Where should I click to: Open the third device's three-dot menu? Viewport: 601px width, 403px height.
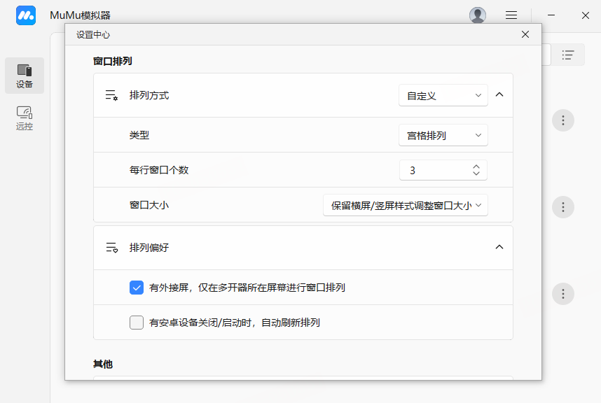tap(563, 294)
